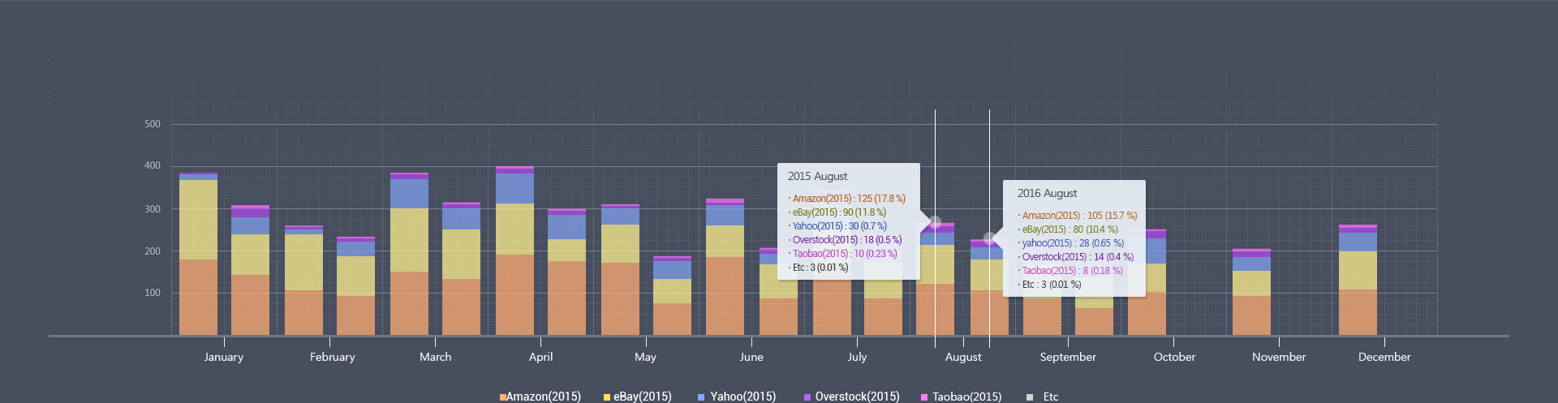1558x403 pixels.
Task: Click the April axis label
Action: (x=541, y=357)
